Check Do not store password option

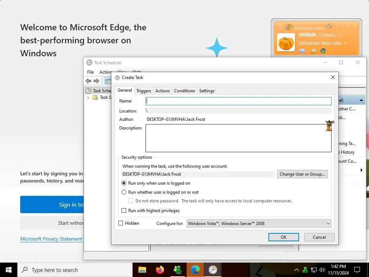pyautogui.click(x=131, y=201)
